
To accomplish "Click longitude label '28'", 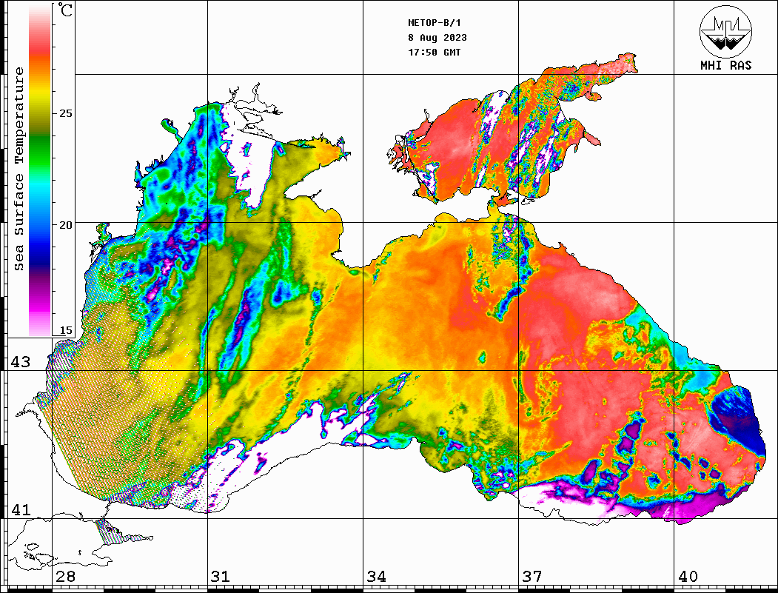I will [x=65, y=576].
